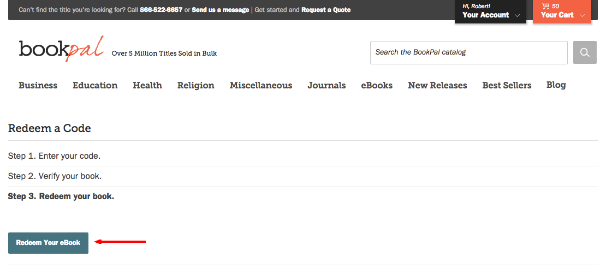Go to the eBooks section

tap(377, 86)
